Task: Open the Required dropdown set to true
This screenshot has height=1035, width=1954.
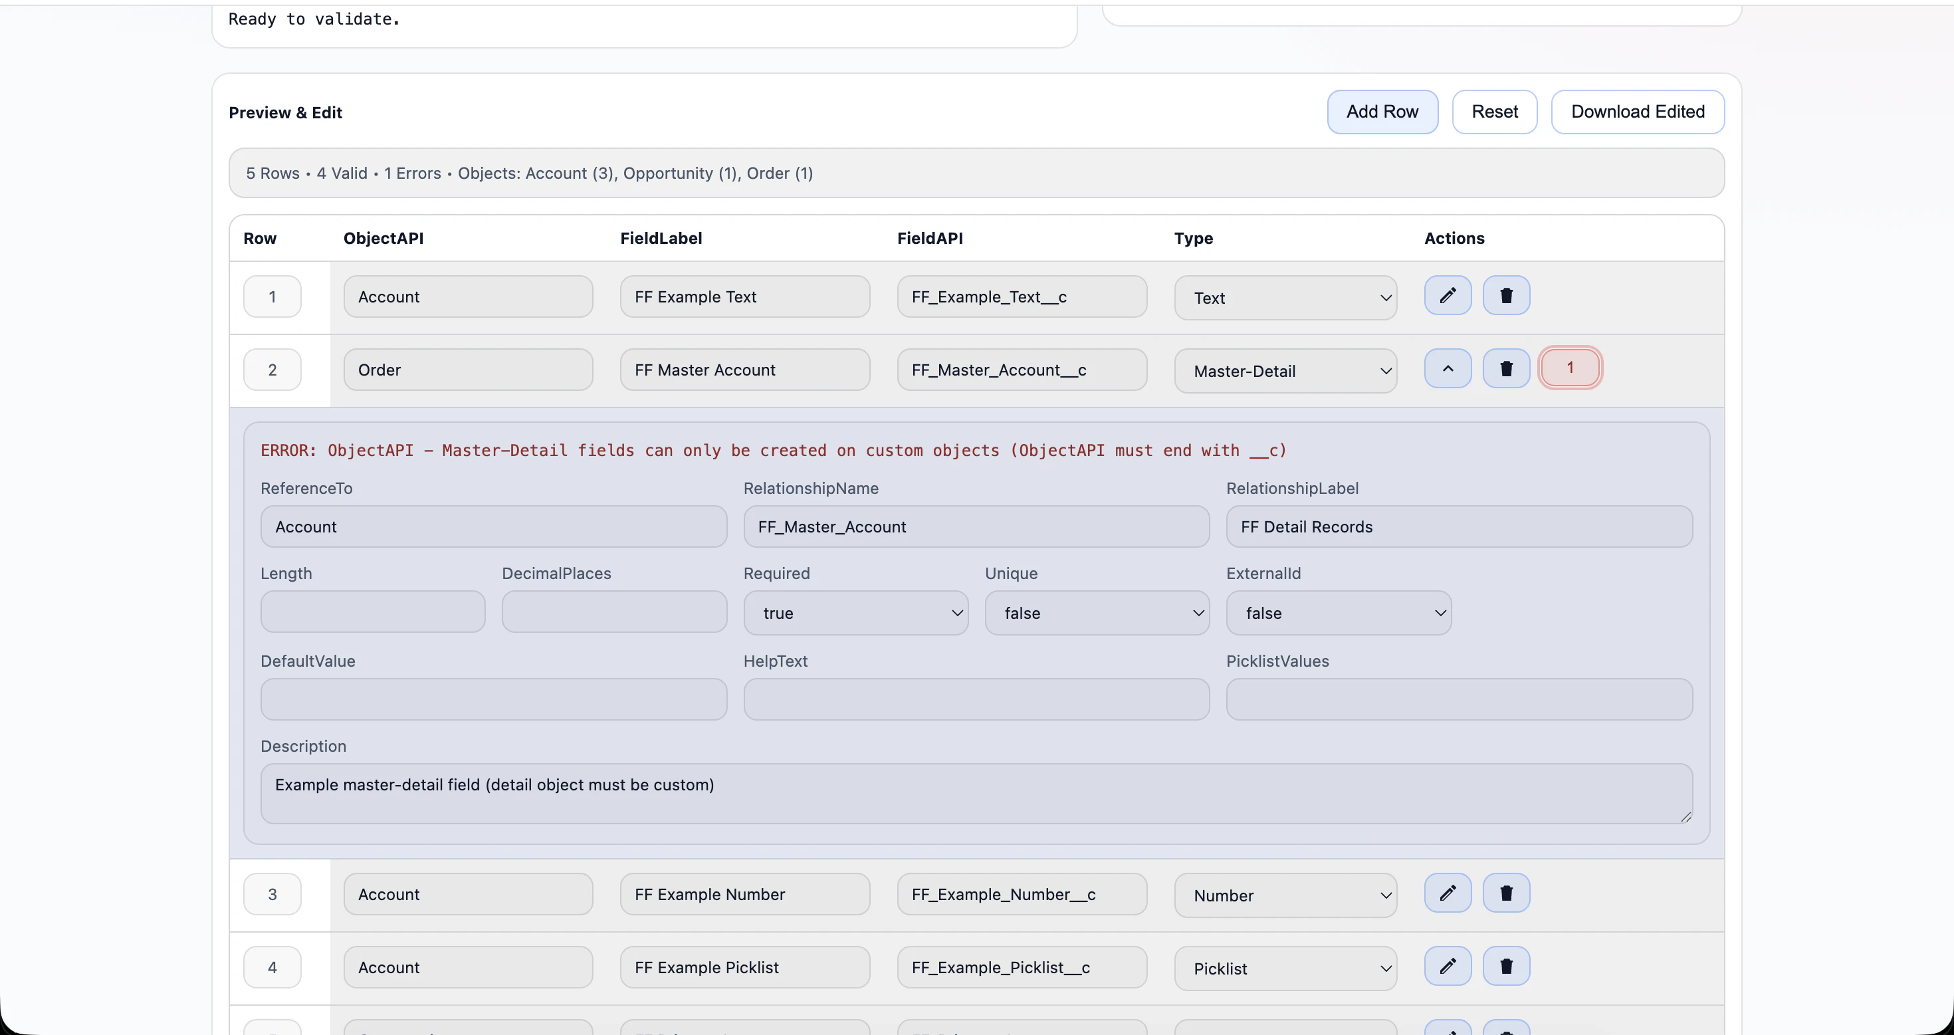Action: click(855, 613)
